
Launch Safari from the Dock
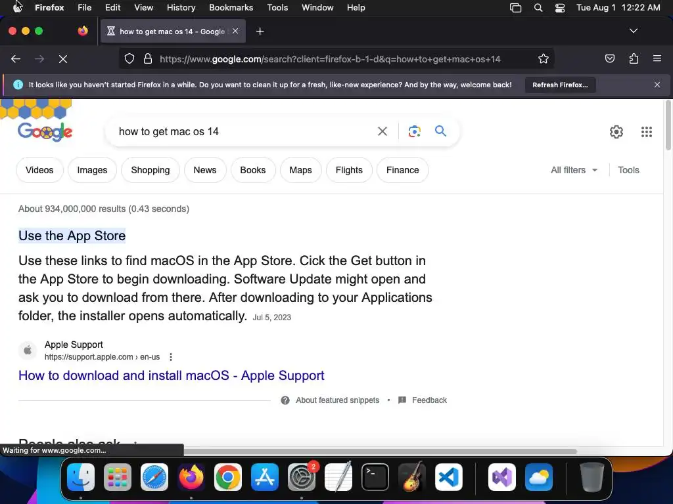(x=154, y=477)
